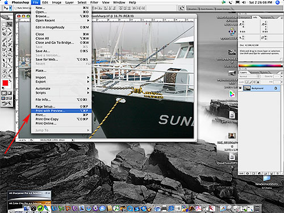Choose Save As from File menu
The width and height of the screenshot is (284, 213).
point(61,51)
